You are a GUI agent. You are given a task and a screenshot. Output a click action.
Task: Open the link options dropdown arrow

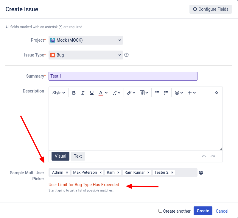point(134,93)
